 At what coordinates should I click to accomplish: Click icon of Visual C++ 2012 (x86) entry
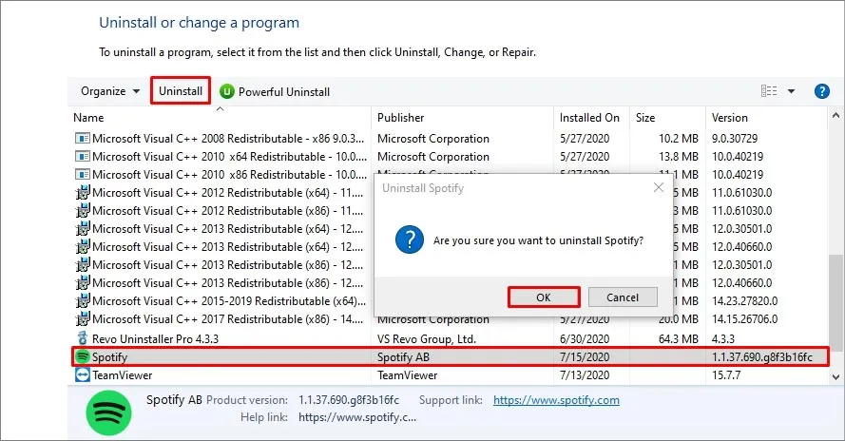tap(83, 211)
